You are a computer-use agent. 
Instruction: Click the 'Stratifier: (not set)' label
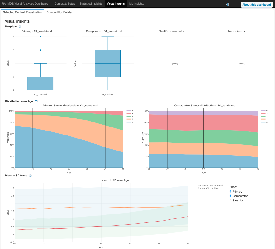171,31
